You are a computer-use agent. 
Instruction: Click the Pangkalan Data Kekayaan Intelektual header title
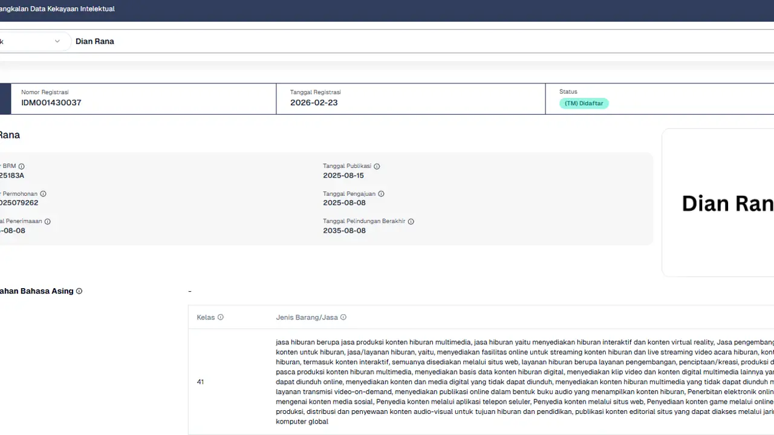(x=57, y=9)
